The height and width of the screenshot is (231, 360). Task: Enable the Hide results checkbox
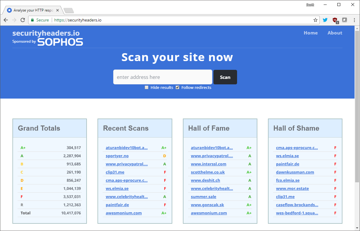coord(147,87)
